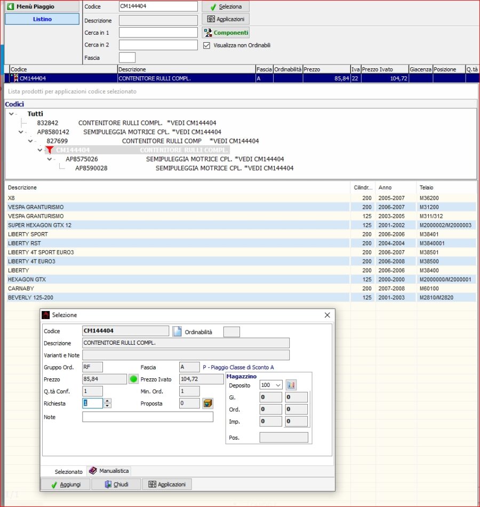Click the green arrow Menù Piaggio icon
The height and width of the screenshot is (507, 480).
click(x=10, y=7)
